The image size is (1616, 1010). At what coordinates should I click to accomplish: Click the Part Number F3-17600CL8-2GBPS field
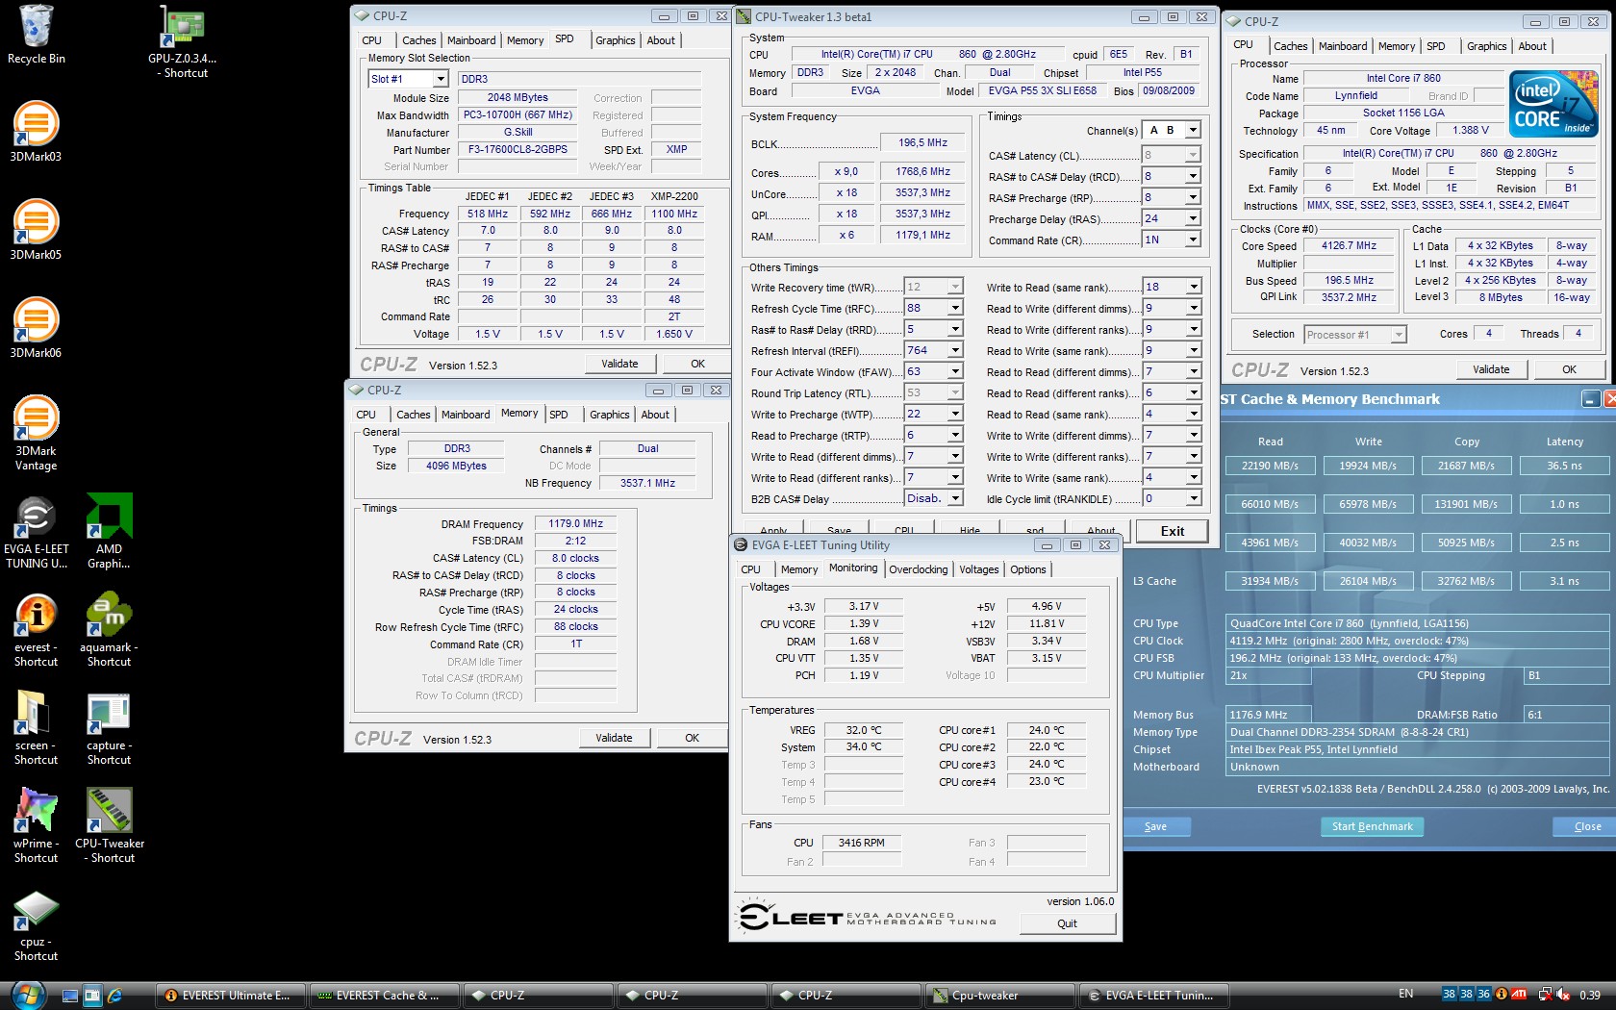click(518, 150)
